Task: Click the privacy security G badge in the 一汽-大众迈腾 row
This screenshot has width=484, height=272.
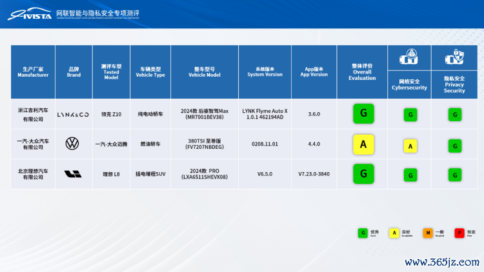Action: [x=455, y=146]
